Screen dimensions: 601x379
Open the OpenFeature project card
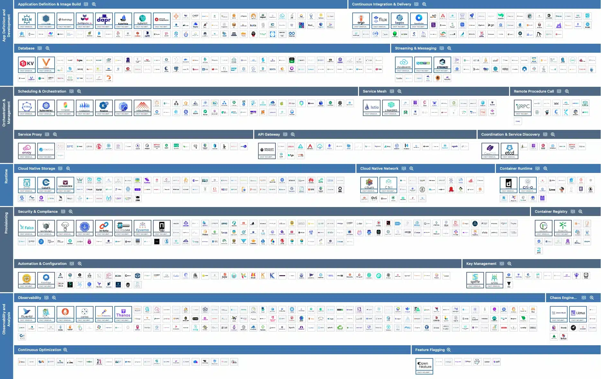click(424, 366)
